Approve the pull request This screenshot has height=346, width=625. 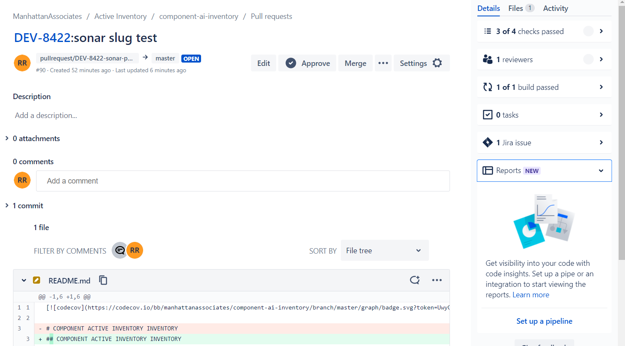308,63
